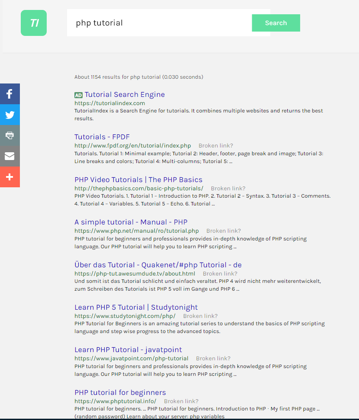The image size is (359, 420).
Task: Click the TI logo icon
Action: 34,23
